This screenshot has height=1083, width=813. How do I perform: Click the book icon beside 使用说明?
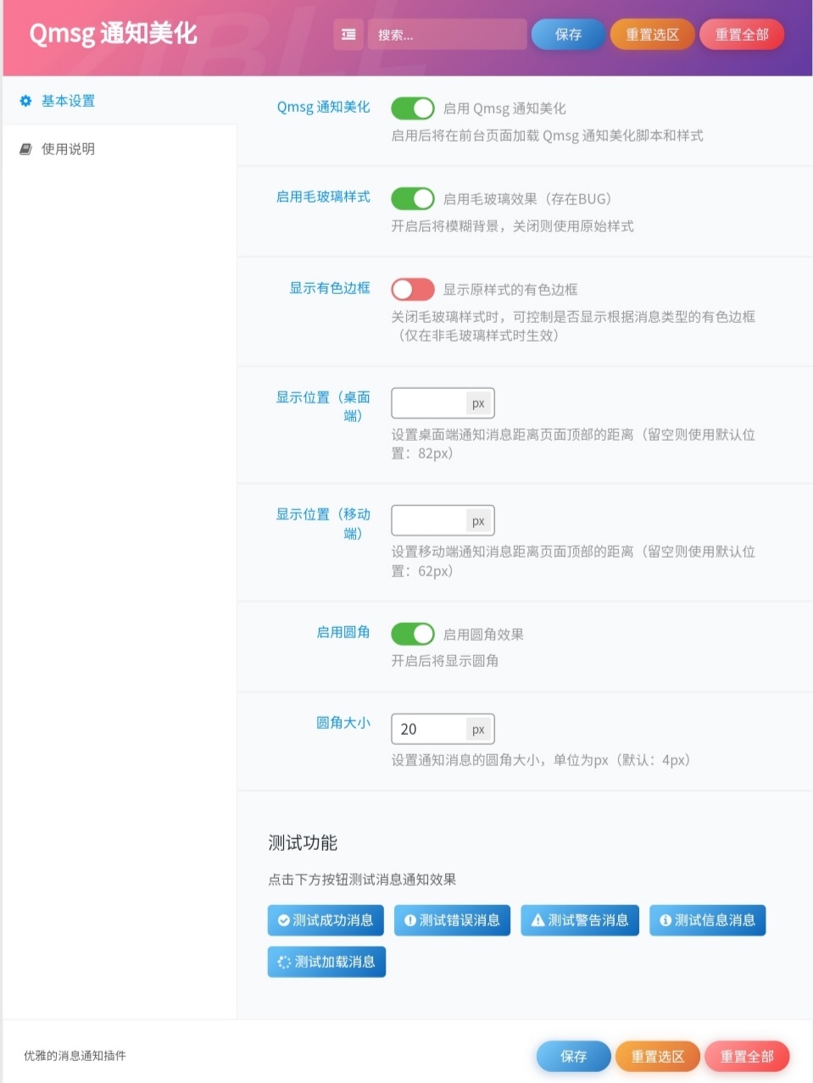(x=25, y=148)
